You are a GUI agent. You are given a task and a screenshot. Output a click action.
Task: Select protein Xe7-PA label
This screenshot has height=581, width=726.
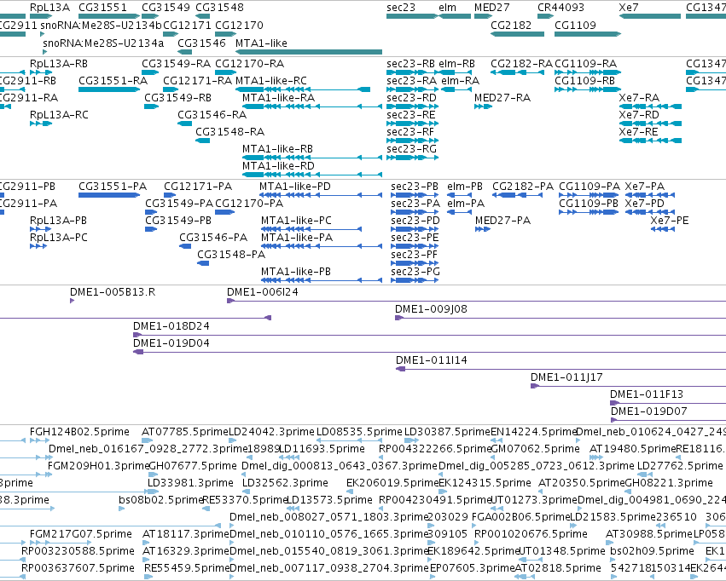tap(644, 187)
